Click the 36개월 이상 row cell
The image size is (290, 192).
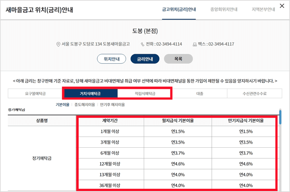pos(110,185)
